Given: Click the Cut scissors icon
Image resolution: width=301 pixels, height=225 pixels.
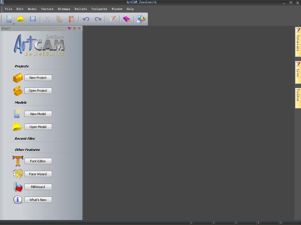Looking at the screenshot, I should click(x=47, y=19).
